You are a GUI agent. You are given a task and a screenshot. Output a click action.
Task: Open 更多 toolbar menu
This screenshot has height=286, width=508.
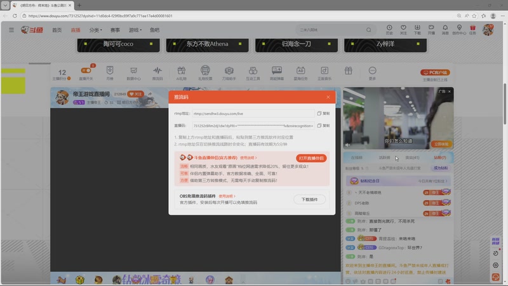click(372, 73)
